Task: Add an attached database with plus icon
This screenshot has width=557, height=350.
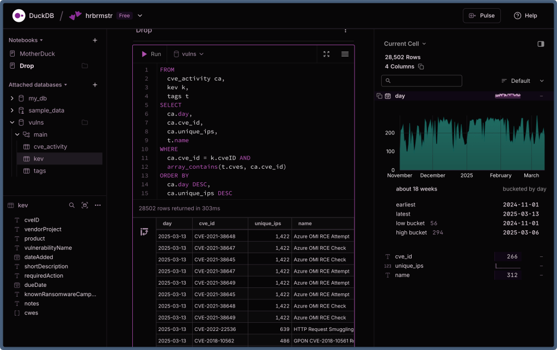Action: [x=95, y=85]
